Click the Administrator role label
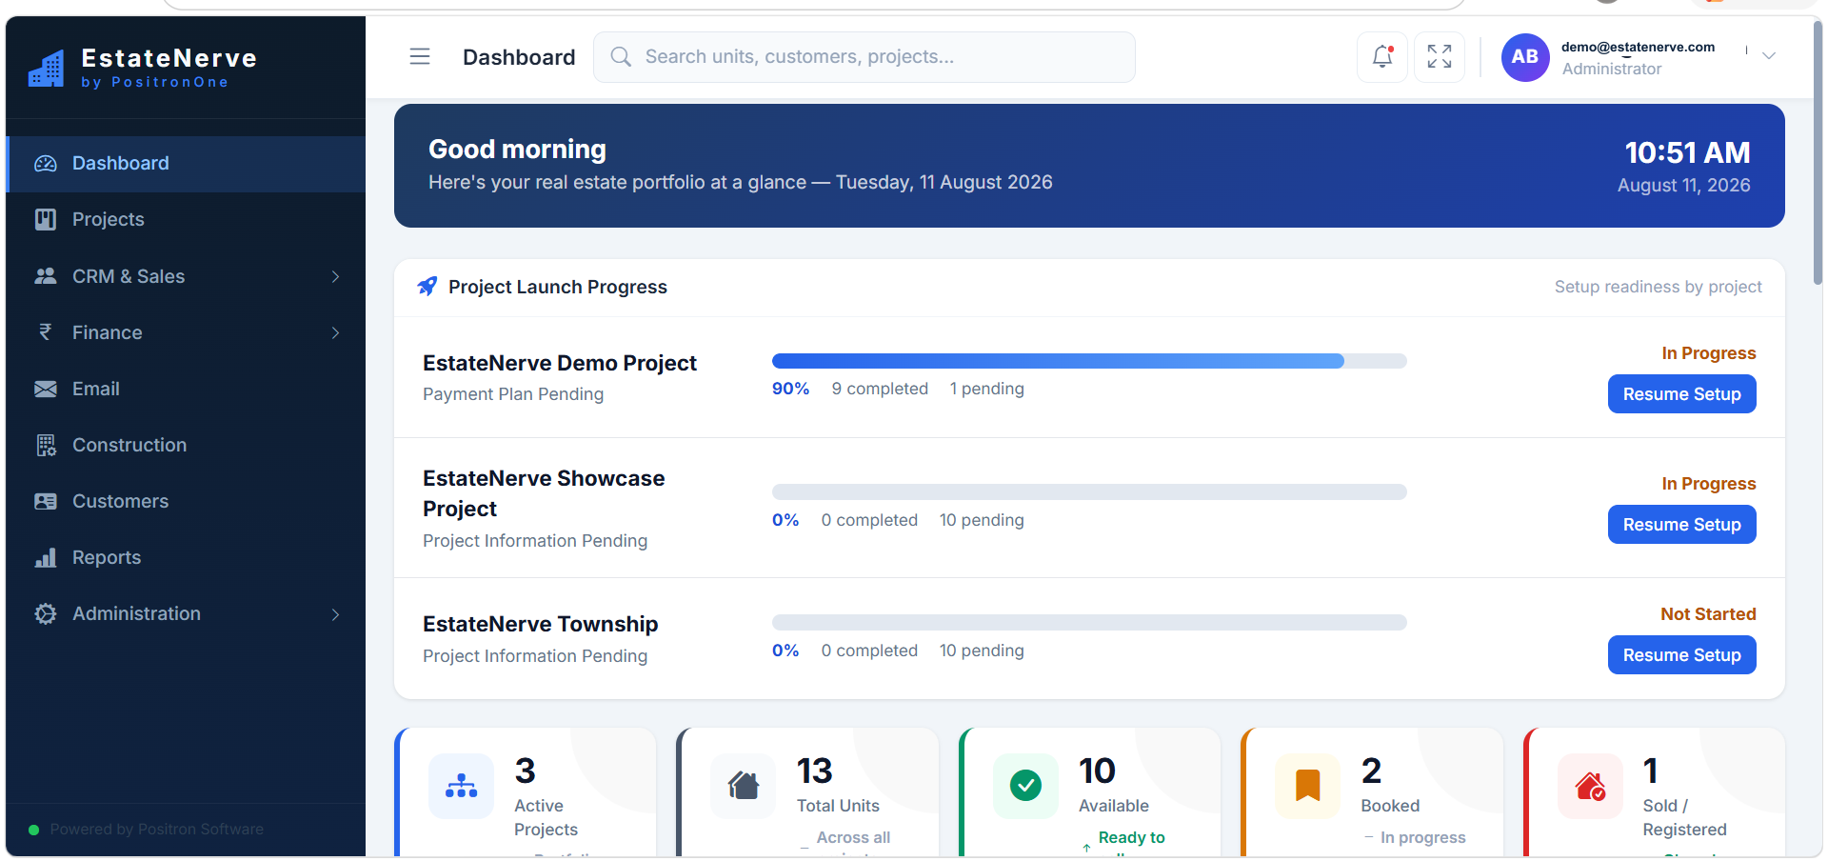This screenshot has height=861, width=1828. click(x=1612, y=69)
